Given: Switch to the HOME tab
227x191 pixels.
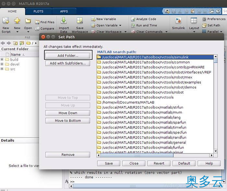Looking at the screenshot, I should (12, 11).
